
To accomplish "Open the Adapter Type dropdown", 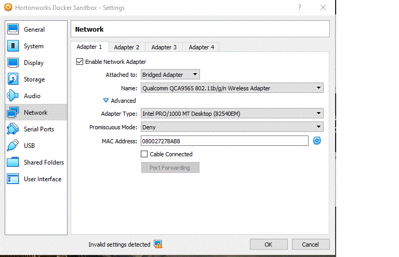I will click(x=232, y=113).
